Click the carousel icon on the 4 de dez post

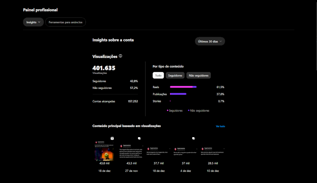pos(193,139)
